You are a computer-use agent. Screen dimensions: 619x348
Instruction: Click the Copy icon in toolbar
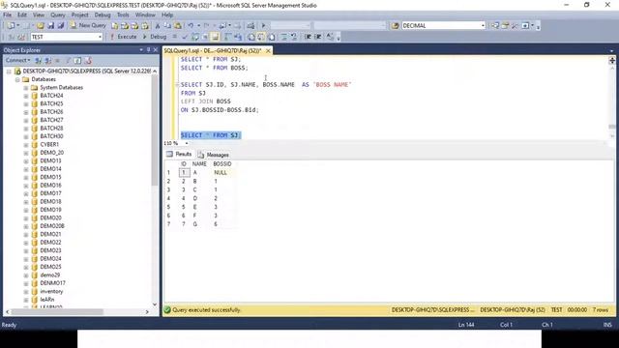pyautogui.click(x=167, y=26)
